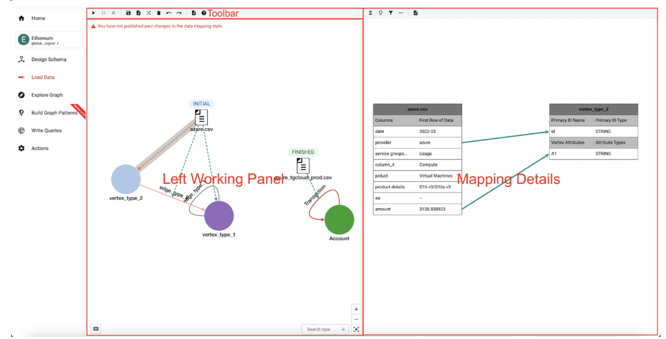This screenshot has height=339, width=666.
Task: Stop the loading job
Action: click(113, 12)
